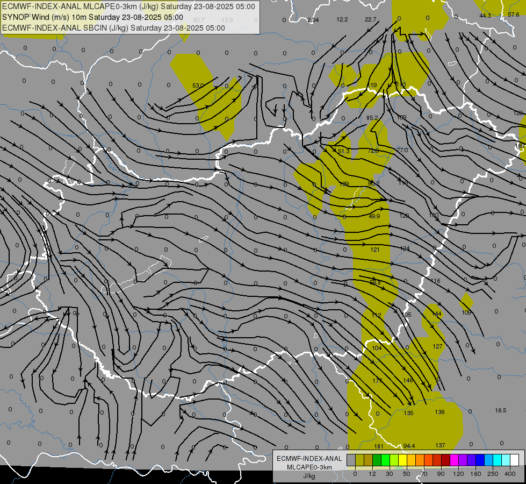526x484 pixels.
Task: Click the map value 112
Action: pos(377,315)
